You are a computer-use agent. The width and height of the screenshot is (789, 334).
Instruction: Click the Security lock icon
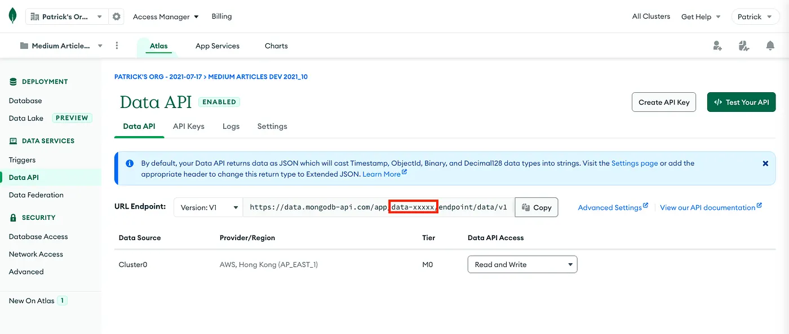tap(13, 218)
